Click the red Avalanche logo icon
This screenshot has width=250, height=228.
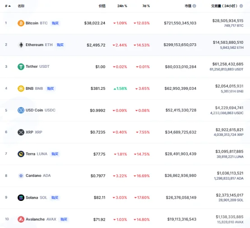[21, 219]
